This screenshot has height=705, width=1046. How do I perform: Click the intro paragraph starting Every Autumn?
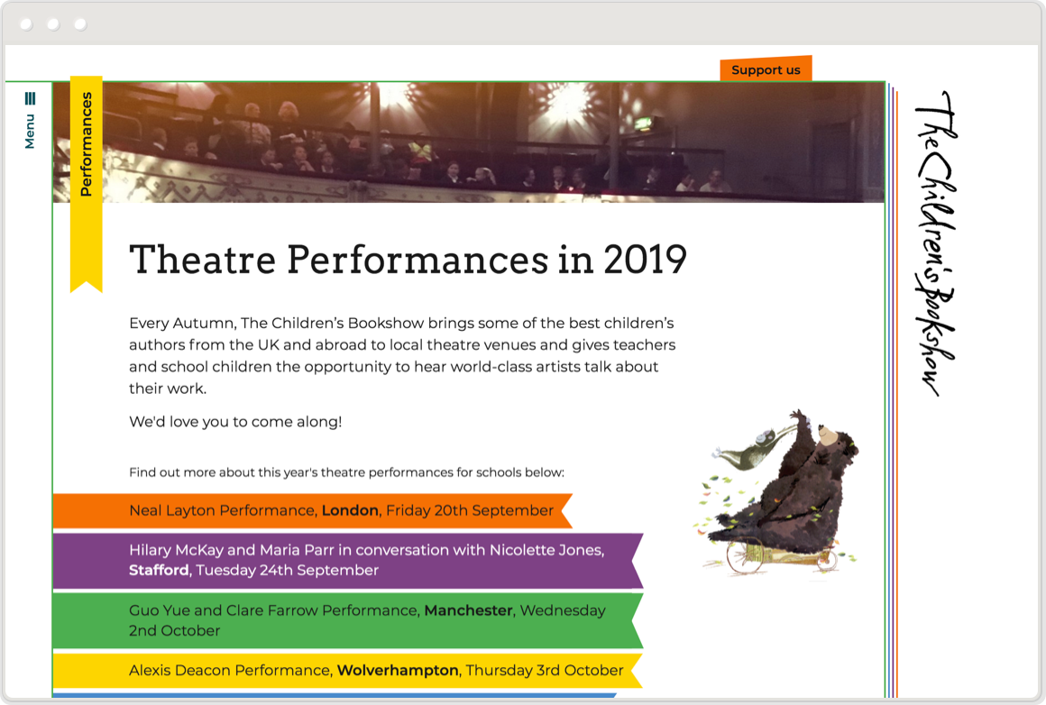(x=401, y=355)
